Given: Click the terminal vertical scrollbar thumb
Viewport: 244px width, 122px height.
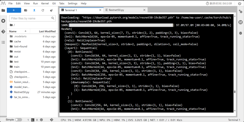Looking at the screenshot, I should [x=235, y=92].
